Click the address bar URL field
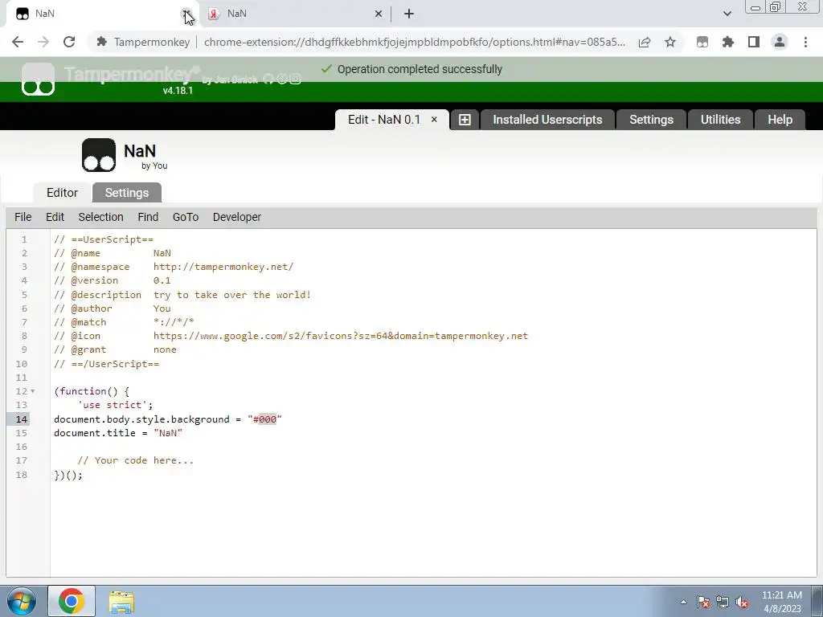The height and width of the screenshot is (617, 823). coord(415,42)
